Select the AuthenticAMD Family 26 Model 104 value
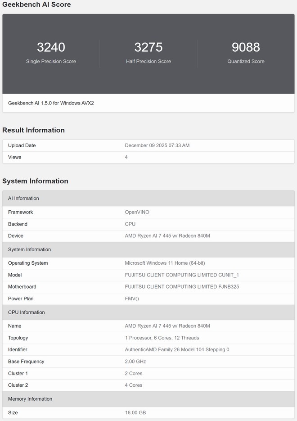Screen dimensions: 297x421 tap(177, 349)
